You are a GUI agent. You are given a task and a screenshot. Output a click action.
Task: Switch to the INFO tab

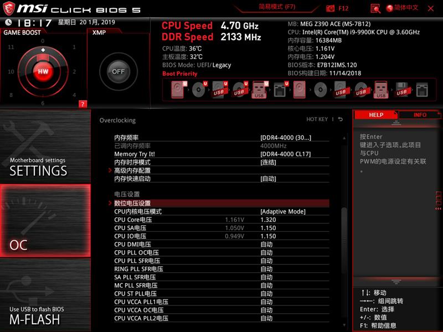click(x=420, y=115)
